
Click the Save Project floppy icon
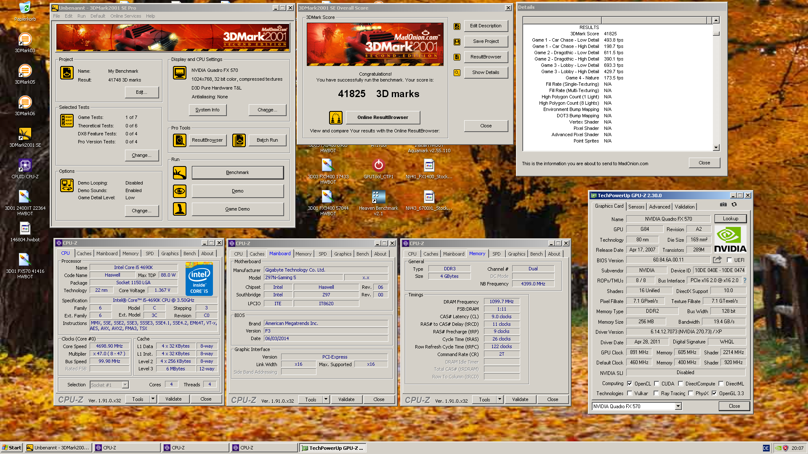[x=457, y=42]
